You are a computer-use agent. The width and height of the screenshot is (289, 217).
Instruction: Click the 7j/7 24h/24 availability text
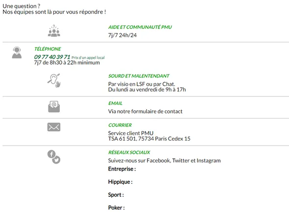click(x=122, y=35)
